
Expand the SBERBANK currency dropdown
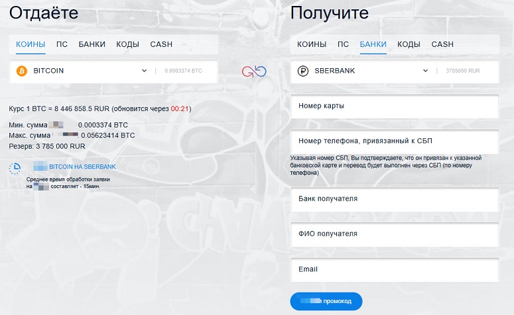(425, 71)
